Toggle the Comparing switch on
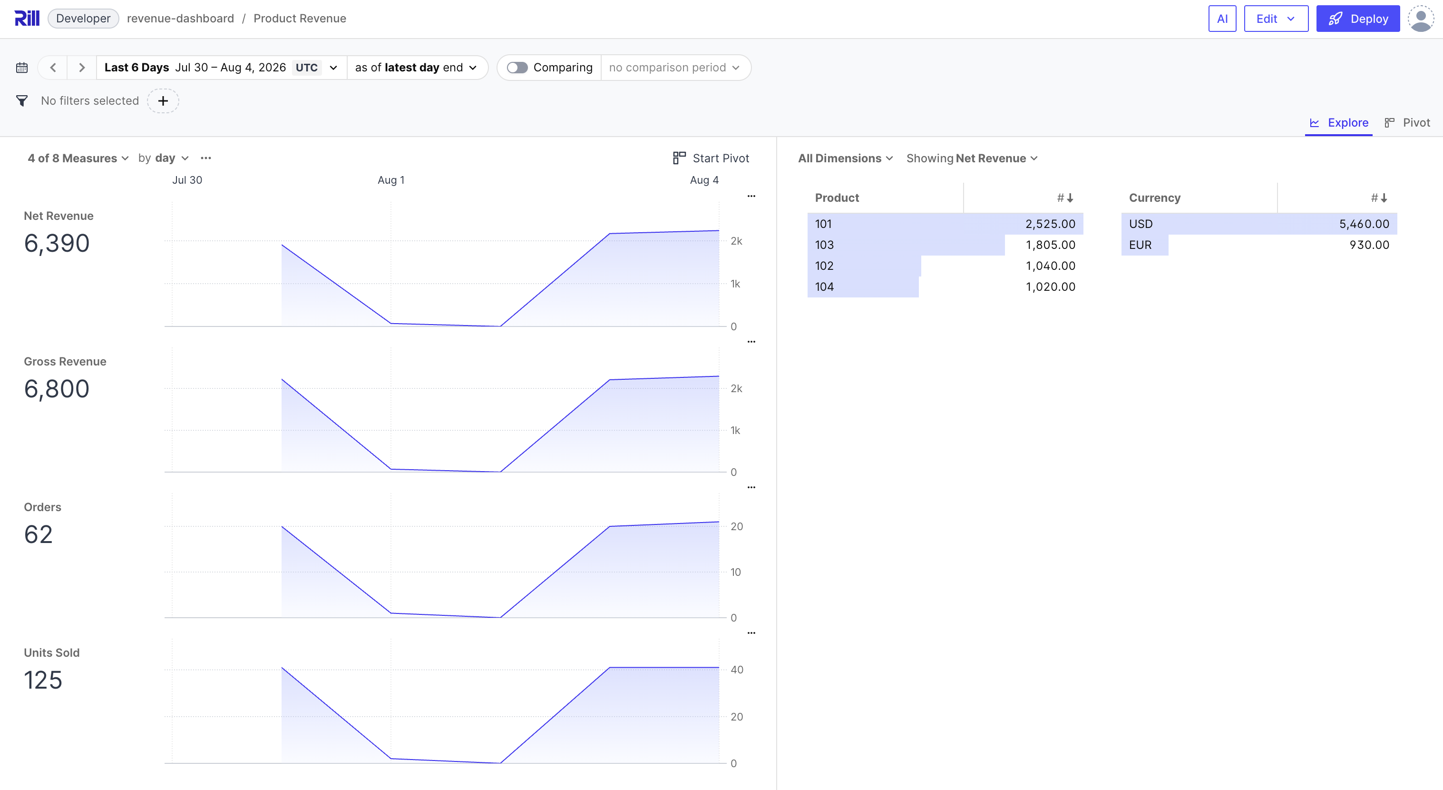 click(x=517, y=68)
